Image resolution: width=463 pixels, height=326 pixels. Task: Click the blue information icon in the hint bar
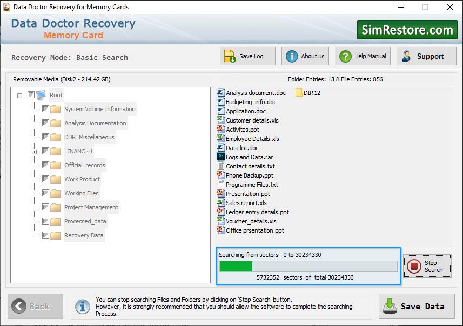point(82,306)
